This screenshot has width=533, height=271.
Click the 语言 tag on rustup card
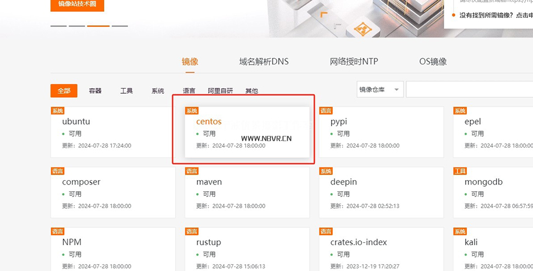[192, 231]
